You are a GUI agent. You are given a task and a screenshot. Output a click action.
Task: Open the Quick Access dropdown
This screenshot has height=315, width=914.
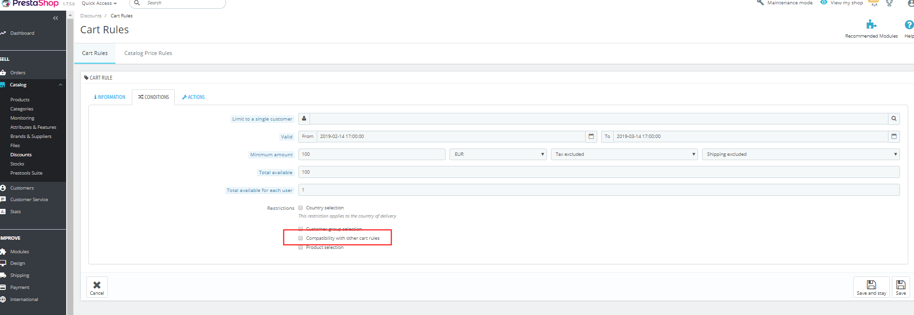pos(99,3)
